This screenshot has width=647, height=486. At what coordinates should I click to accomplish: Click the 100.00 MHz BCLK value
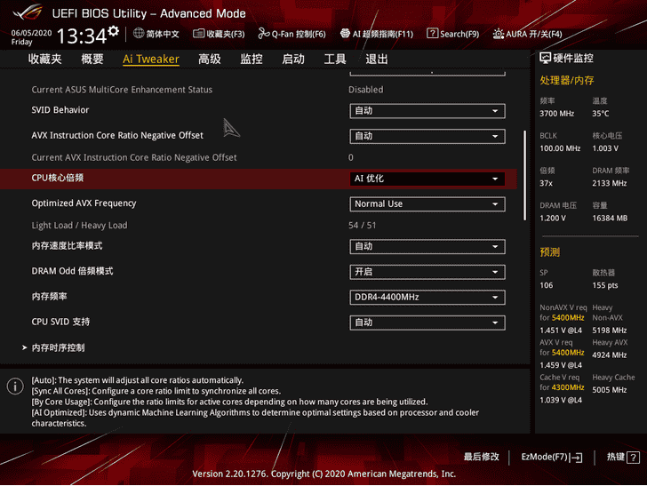tap(560, 148)
